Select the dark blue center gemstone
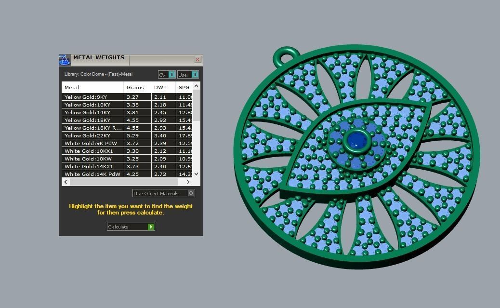Screen dimensions: 500x308 [x=357, y=141]
